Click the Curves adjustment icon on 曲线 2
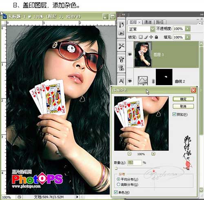This screenshot has width=204, height=200. tap(143, 80)
